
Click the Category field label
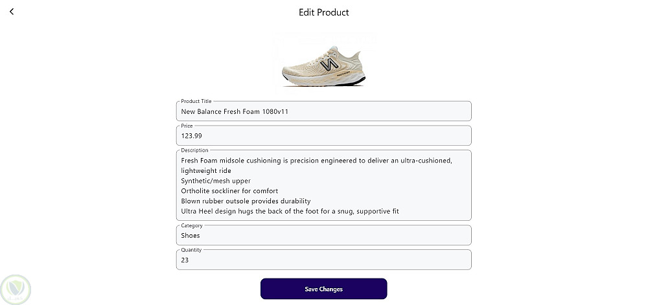click(192, 225)
